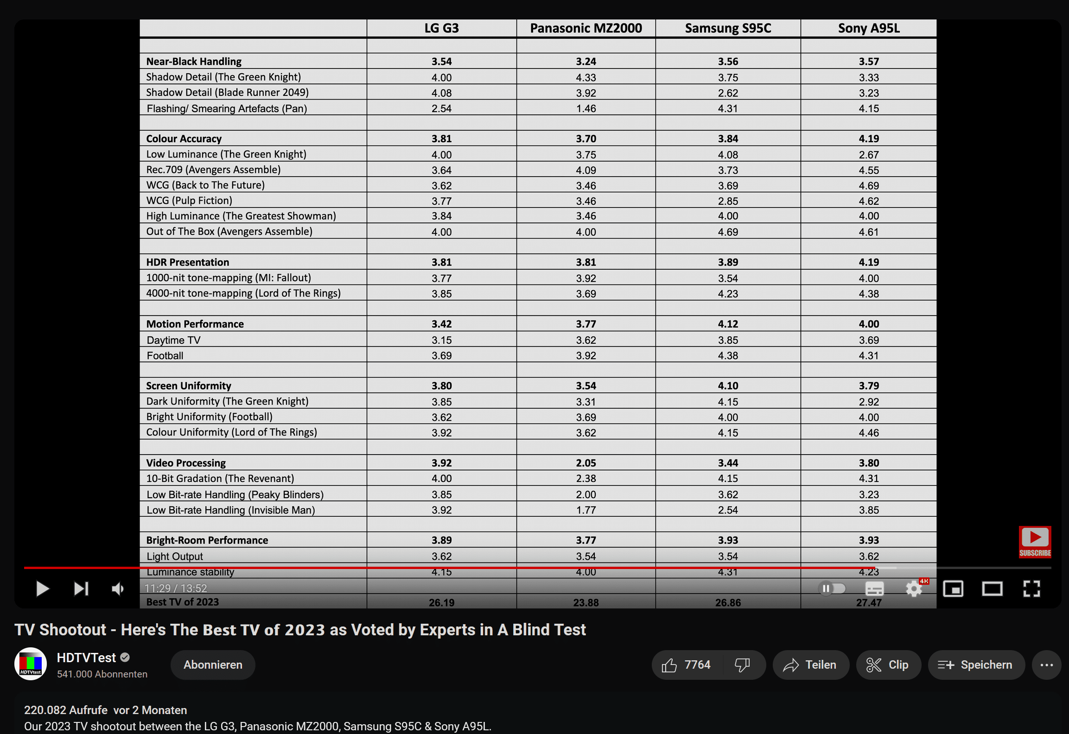Switch to theater mode

click(x=992, y=588)
